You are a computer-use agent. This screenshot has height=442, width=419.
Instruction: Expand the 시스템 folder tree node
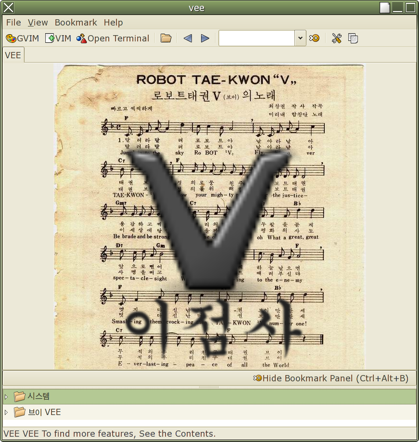pyautogui.click(x=6, y=397)
